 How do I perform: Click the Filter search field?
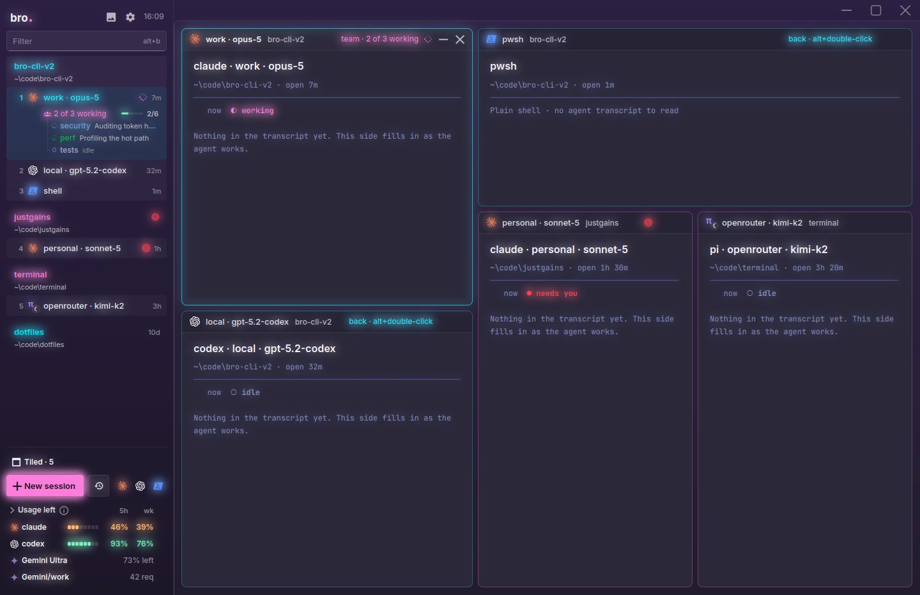coord(86,41)
